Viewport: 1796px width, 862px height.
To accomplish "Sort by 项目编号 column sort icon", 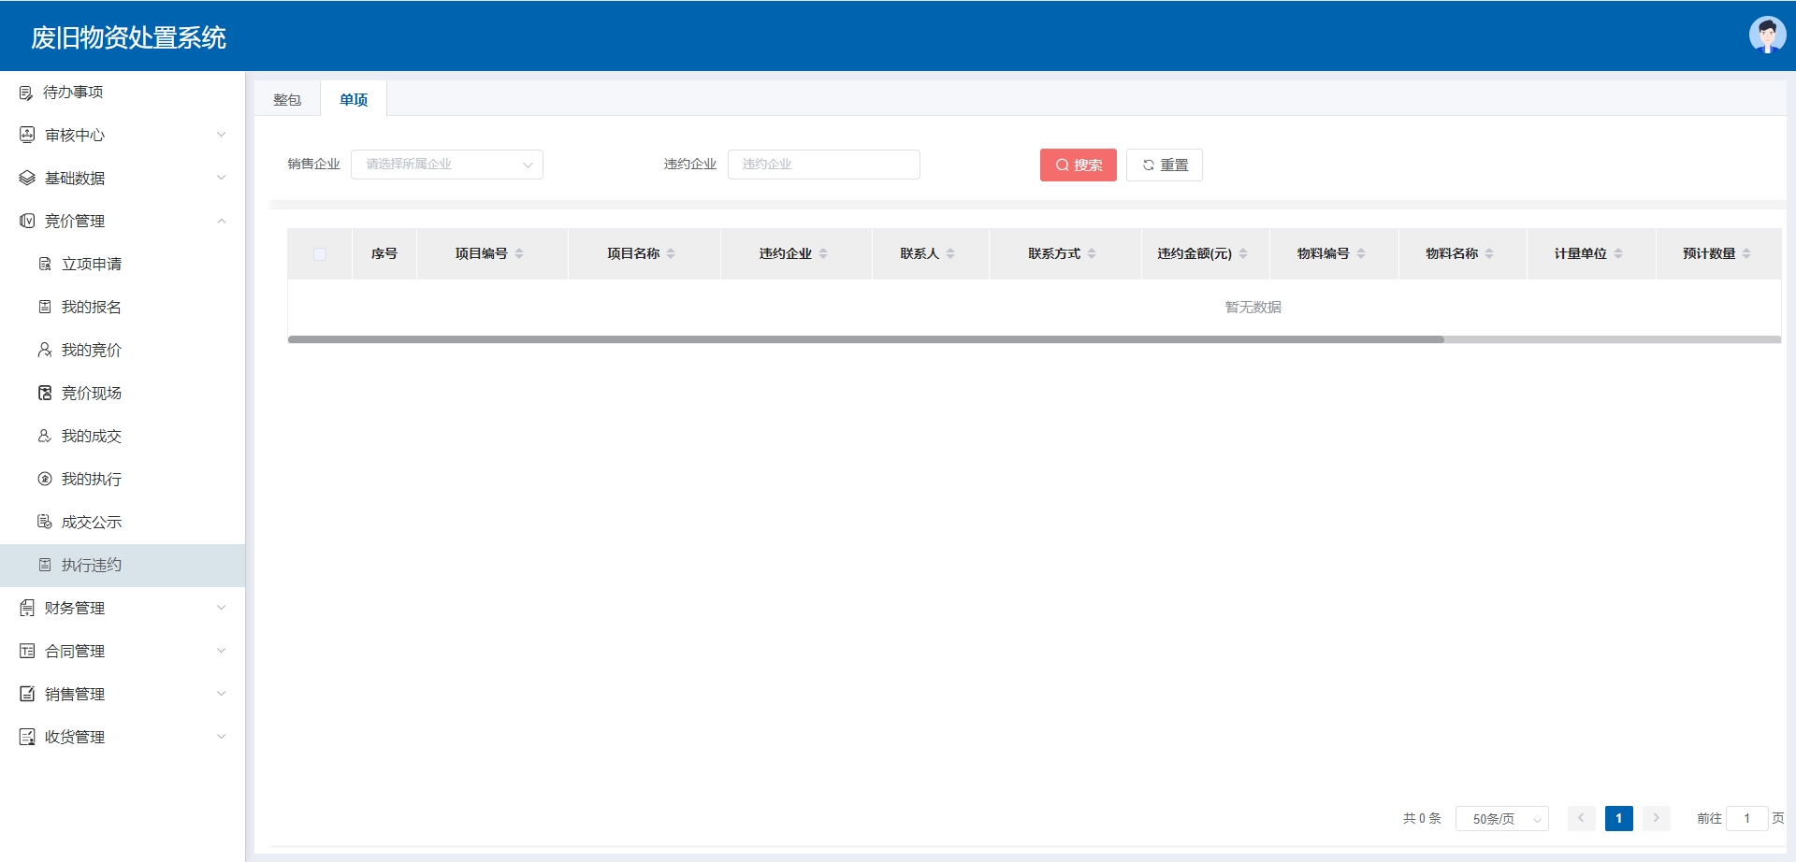I will 519,253.
